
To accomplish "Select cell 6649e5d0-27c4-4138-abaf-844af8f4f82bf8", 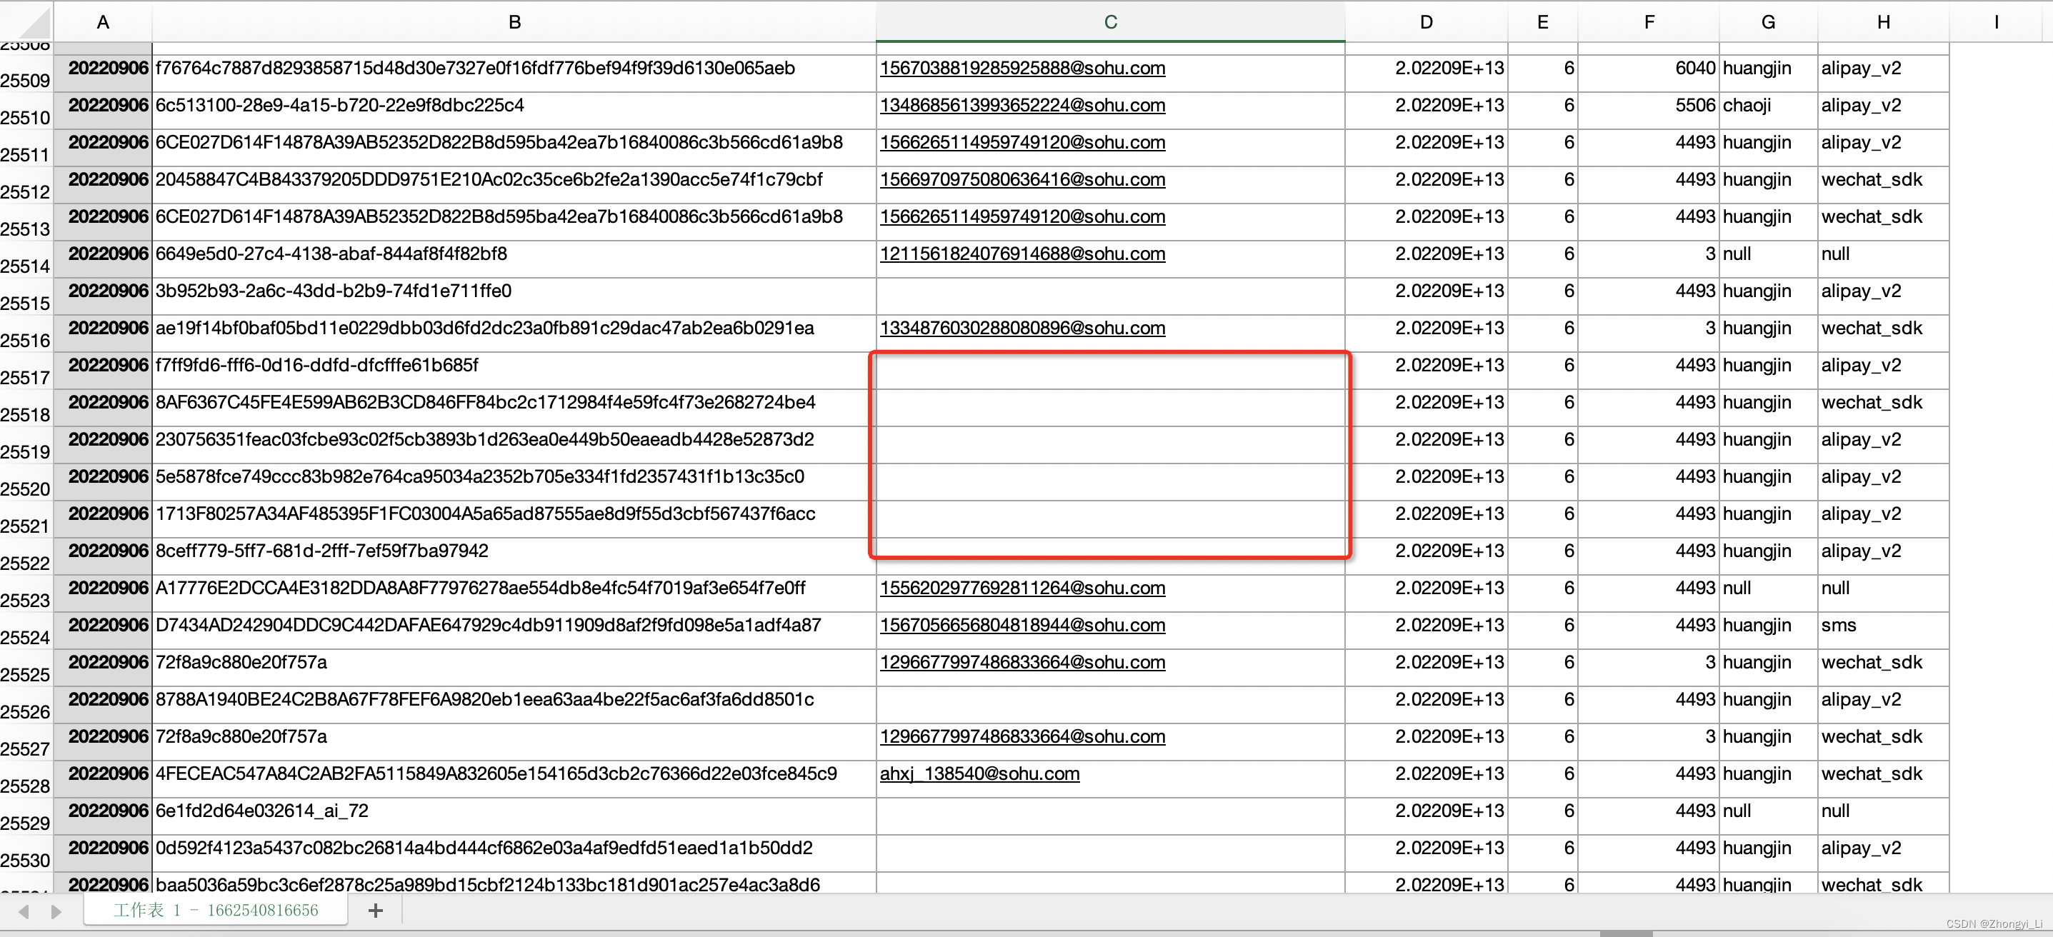I will coord(514,259).
